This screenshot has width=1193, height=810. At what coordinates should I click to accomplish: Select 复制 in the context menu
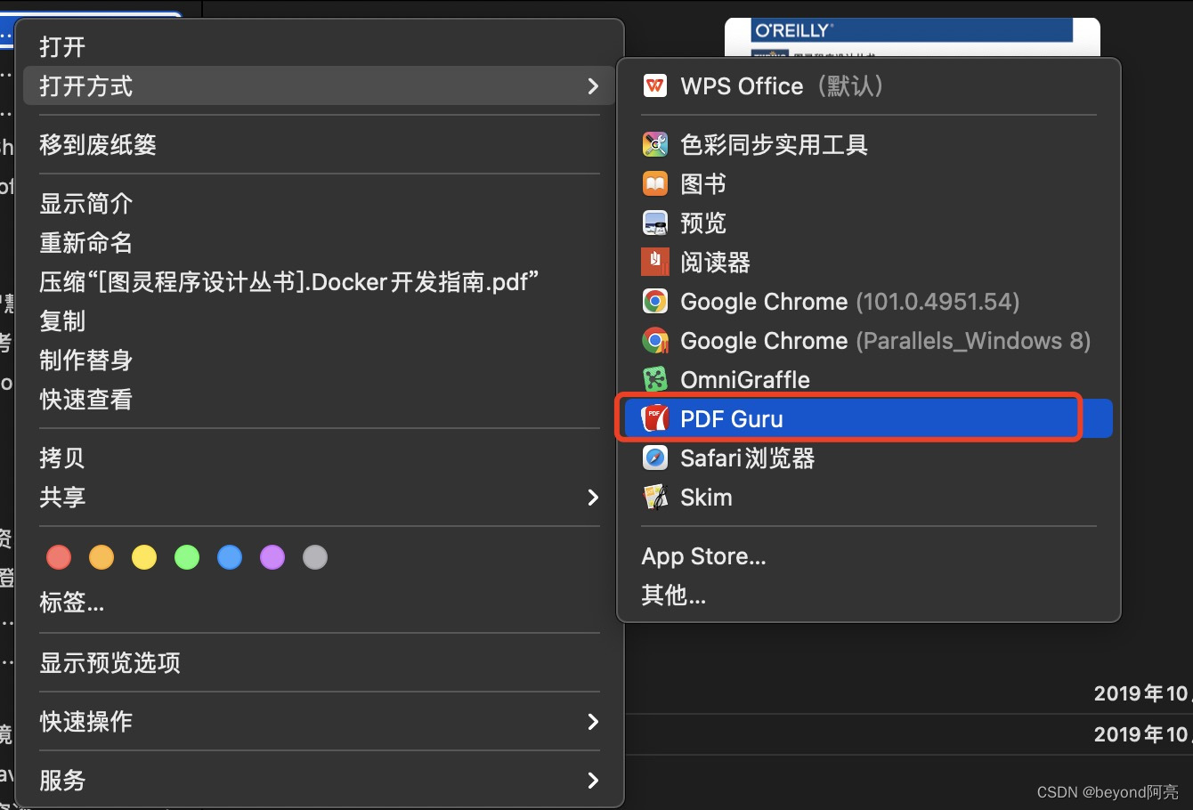tap(319, 320)
